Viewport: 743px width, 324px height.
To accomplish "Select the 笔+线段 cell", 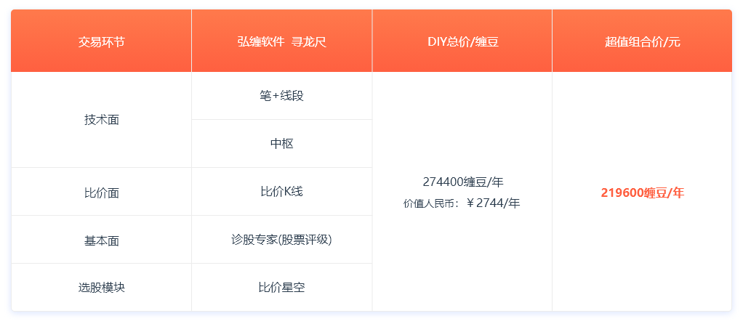I will point(282,96).
